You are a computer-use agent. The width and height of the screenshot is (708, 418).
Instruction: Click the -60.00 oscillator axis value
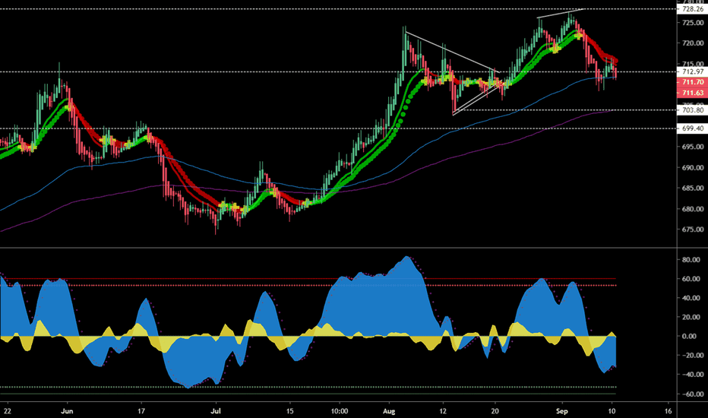(692, 394)
